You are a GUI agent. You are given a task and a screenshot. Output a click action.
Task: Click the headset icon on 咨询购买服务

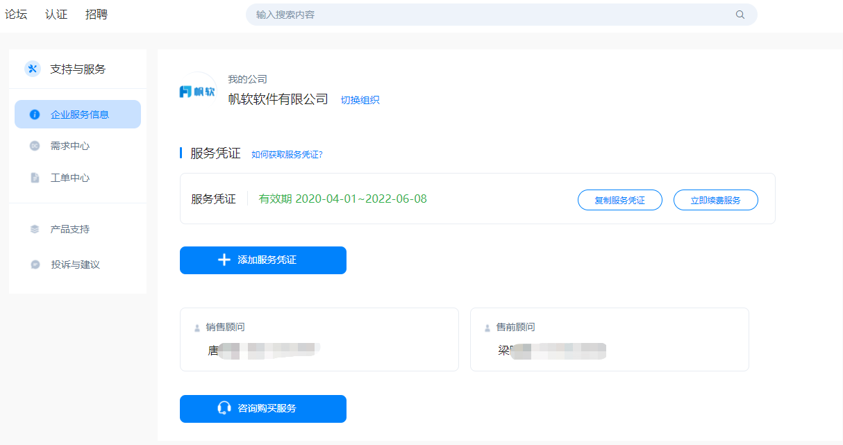click(x=224, y=408)
